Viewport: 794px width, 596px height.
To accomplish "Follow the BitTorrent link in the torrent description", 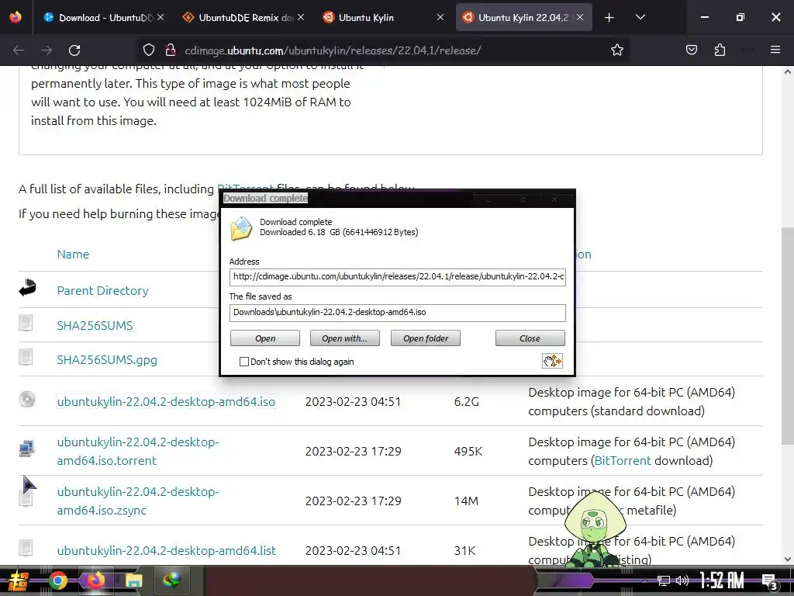I will (623, 460).
